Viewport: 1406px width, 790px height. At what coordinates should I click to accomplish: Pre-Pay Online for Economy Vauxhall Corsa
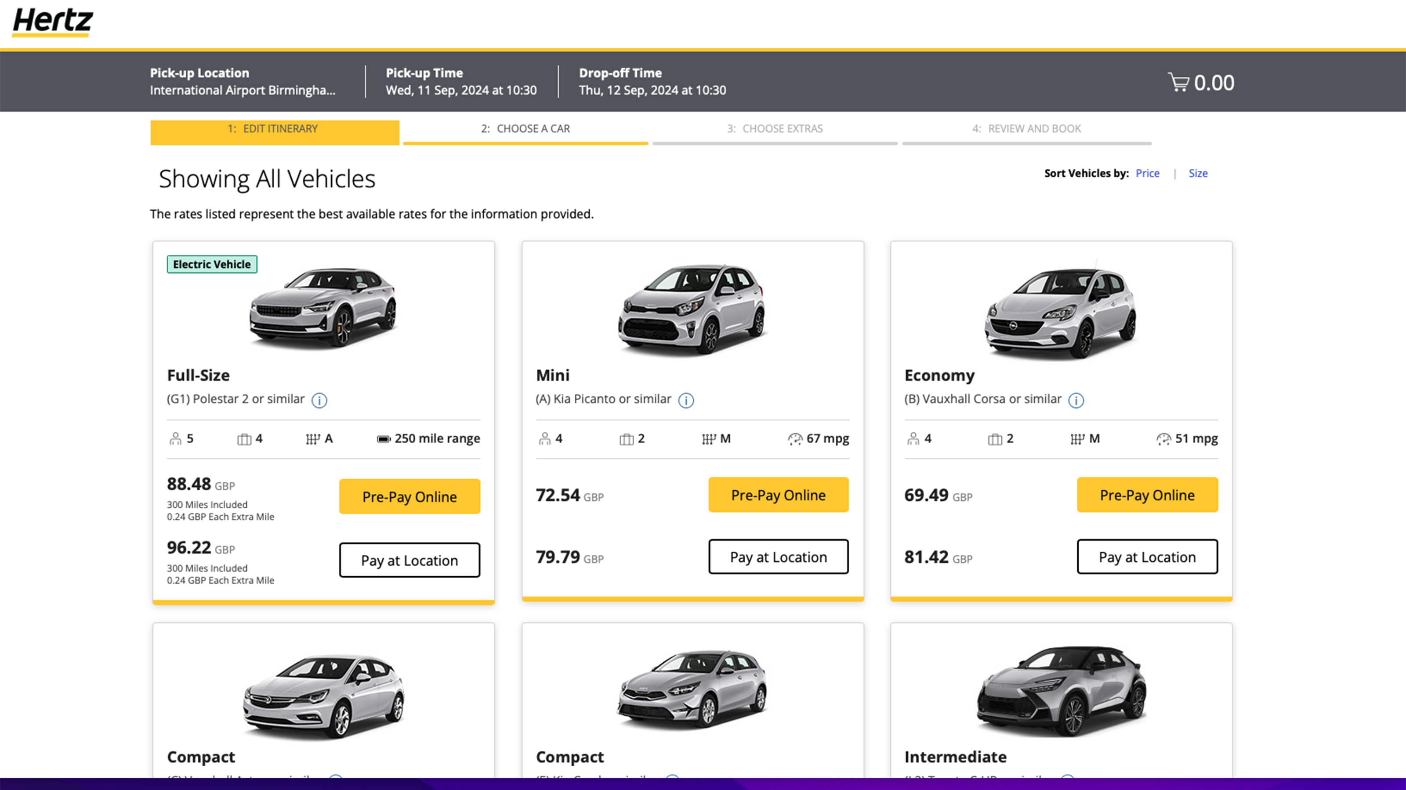1147,495
